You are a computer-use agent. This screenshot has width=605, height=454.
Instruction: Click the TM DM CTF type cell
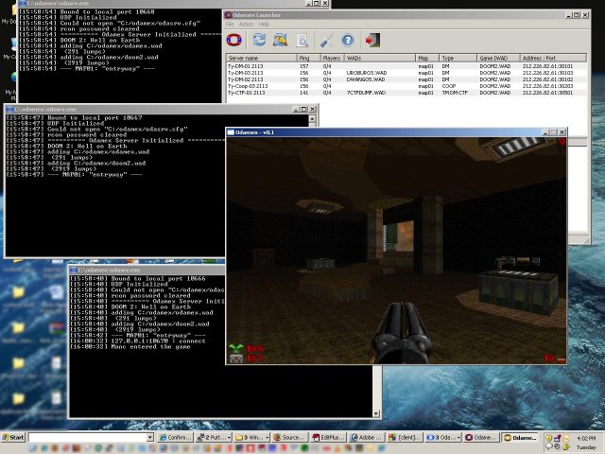[455, 93]
